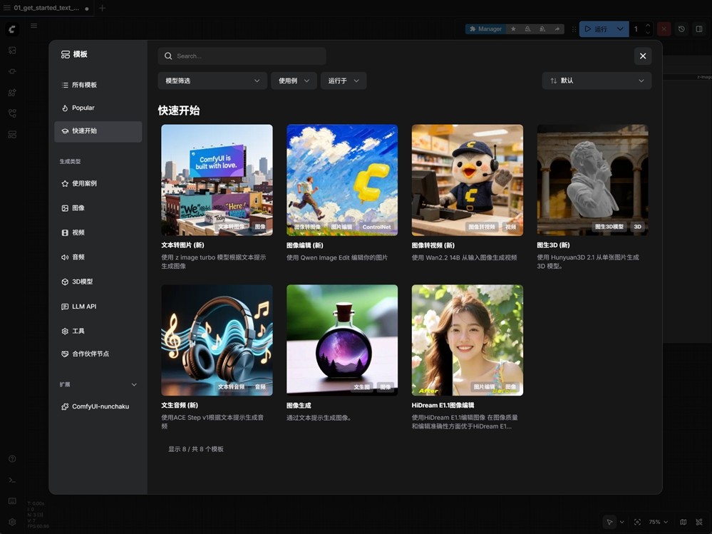Open the help question mark icon
This screenshot has height=534, width=712.
(12, 459)
